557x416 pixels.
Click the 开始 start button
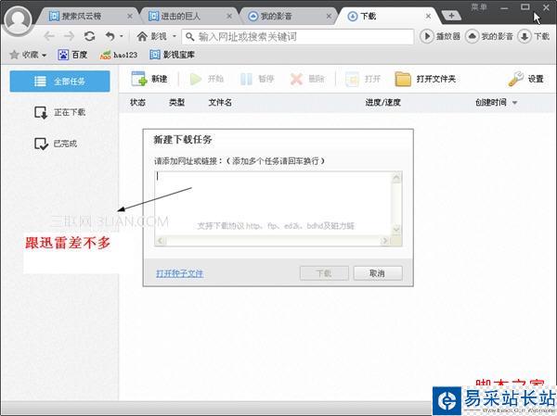[206, 79]
